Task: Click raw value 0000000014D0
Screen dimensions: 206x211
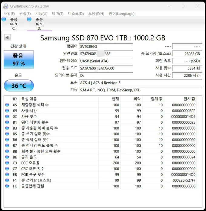Action: 183,174
